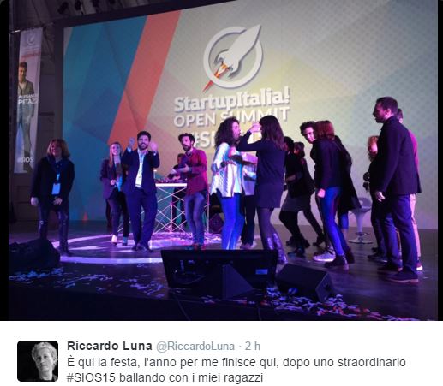443x386 pixels.
Task: Click the tall man in dark jacket
Action: click(395, 190)
